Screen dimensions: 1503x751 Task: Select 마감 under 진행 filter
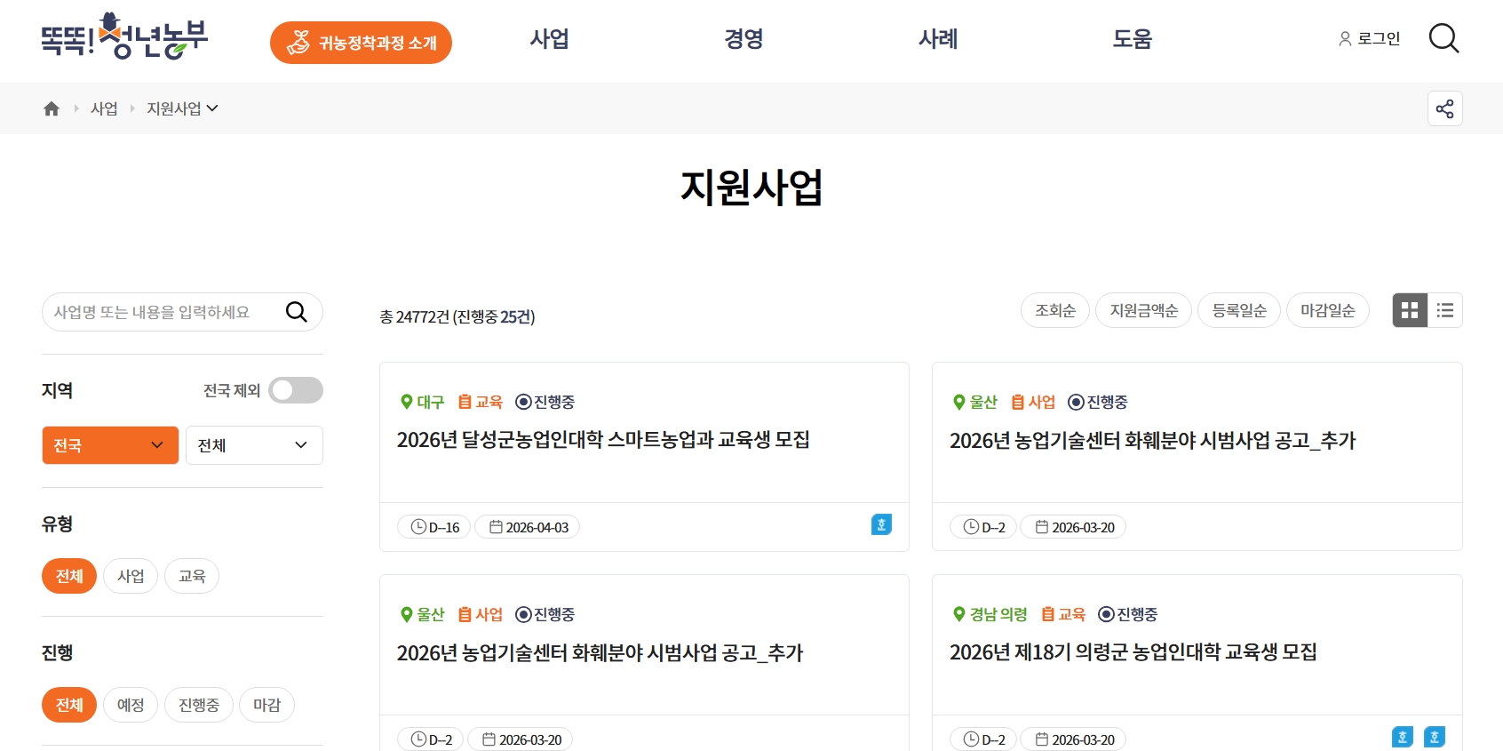pyautogui.click(x=267, y=705)
